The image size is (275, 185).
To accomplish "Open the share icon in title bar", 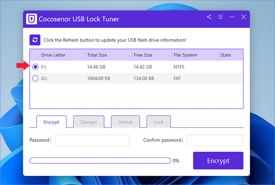I will tap(209, 17).
